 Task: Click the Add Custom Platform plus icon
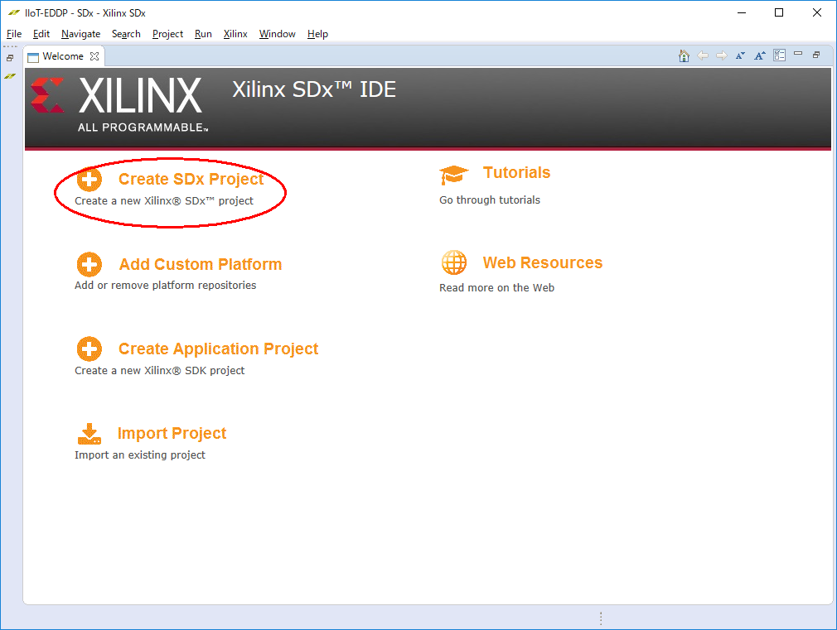[90, 265]
